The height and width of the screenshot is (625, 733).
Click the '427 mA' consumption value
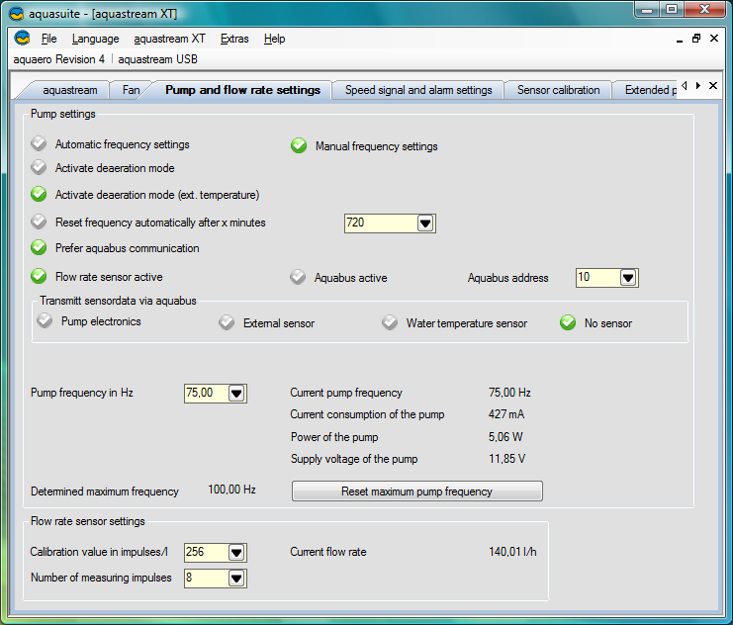506,414
